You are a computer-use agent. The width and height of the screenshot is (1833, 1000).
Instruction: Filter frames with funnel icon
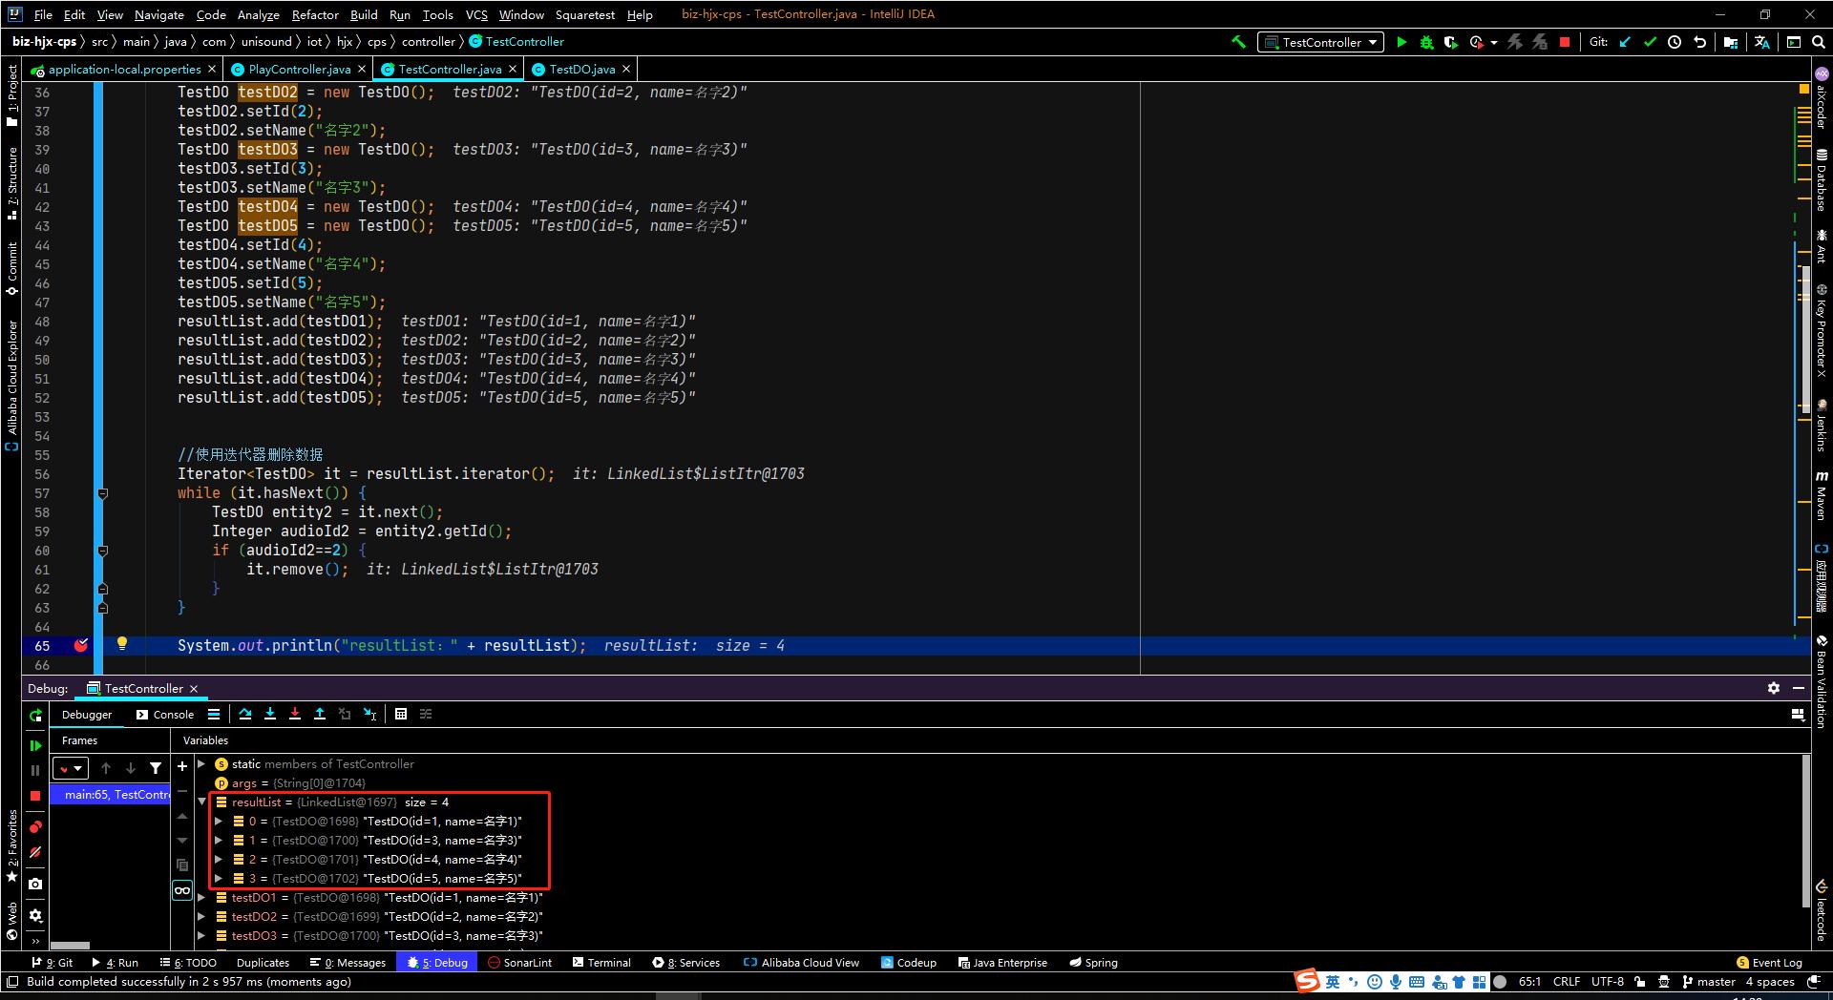tap(156, 768)
